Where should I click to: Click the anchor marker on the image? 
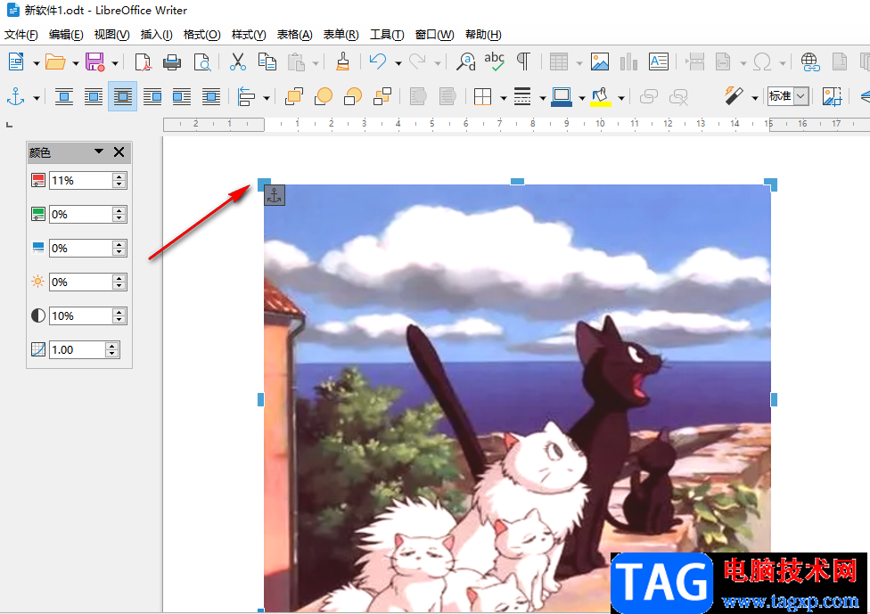click(x=275, y=195)
